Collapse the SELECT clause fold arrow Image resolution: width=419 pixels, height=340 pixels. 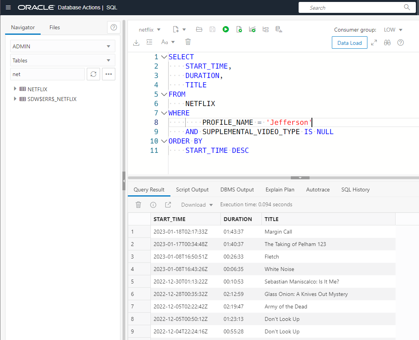164,57
